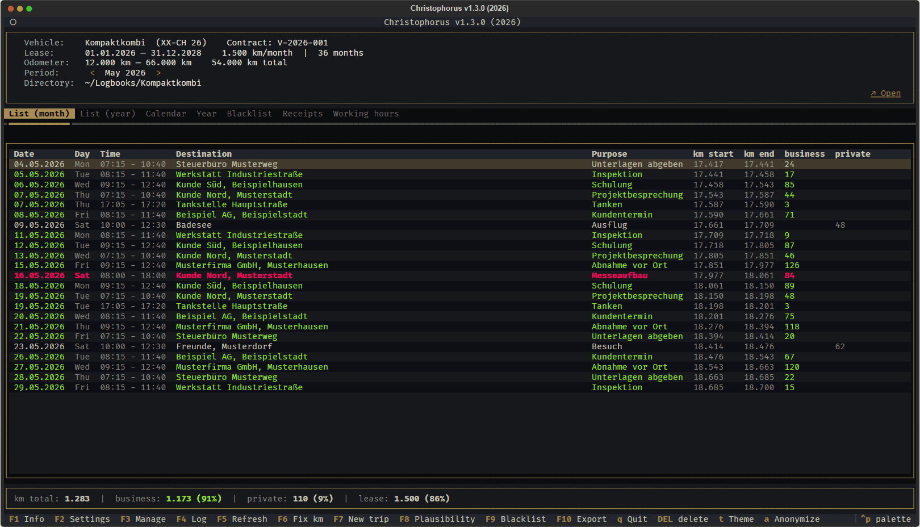Screen dimensions: 920x527
Task: Select the List (month) tab
Action: 39,114
